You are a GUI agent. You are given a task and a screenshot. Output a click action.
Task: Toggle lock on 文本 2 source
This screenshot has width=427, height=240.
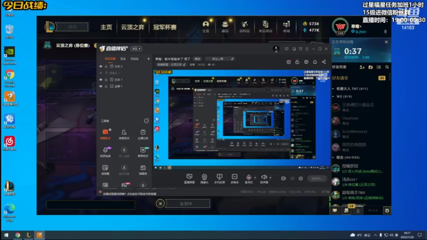pyautogui.click(x=106, y=66)
